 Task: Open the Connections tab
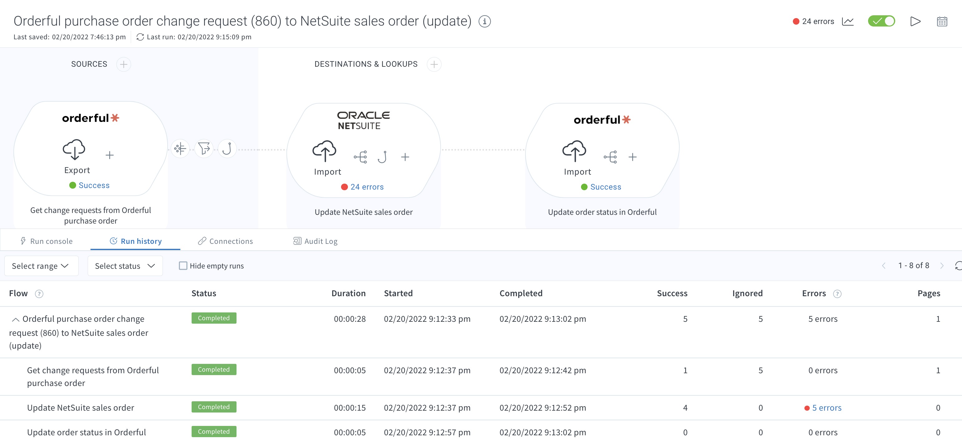226,241
